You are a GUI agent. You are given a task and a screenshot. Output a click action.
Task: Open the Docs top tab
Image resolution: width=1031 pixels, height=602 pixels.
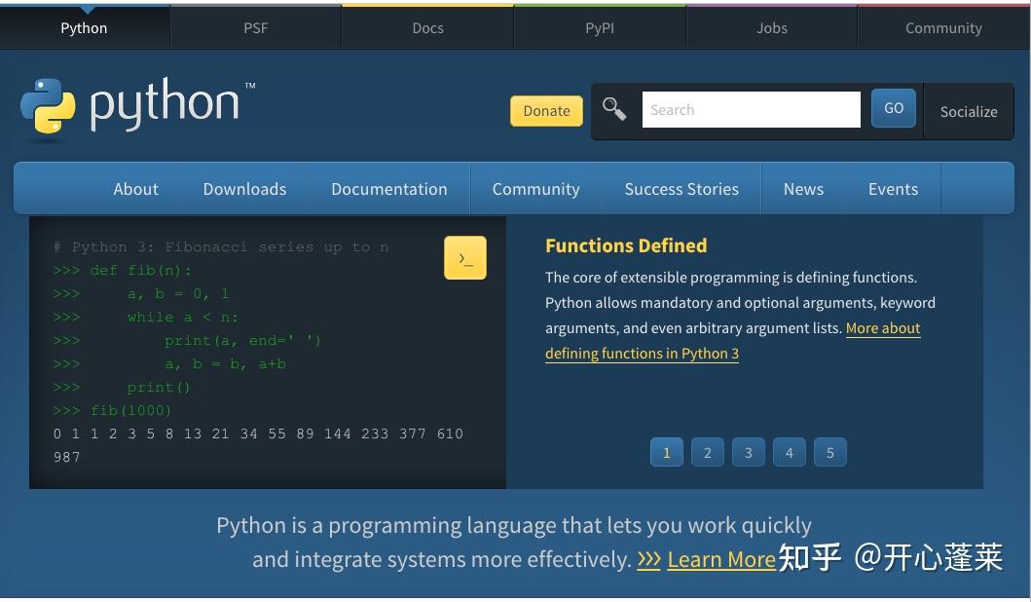(x=428, y=27)
